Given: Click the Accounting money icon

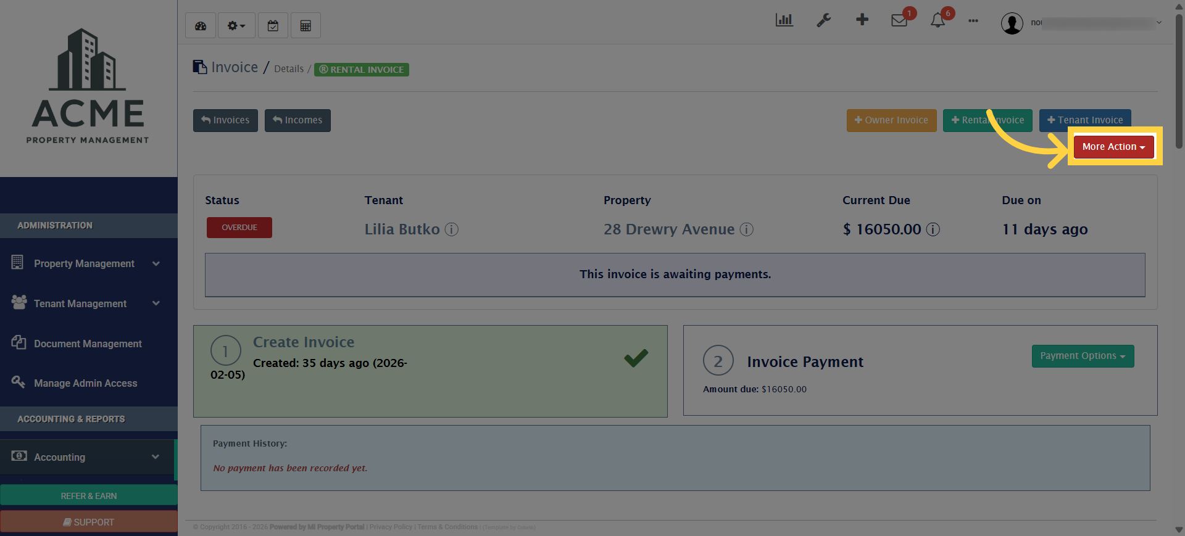Looking at the screenshot, I should [x=19, y=456].
